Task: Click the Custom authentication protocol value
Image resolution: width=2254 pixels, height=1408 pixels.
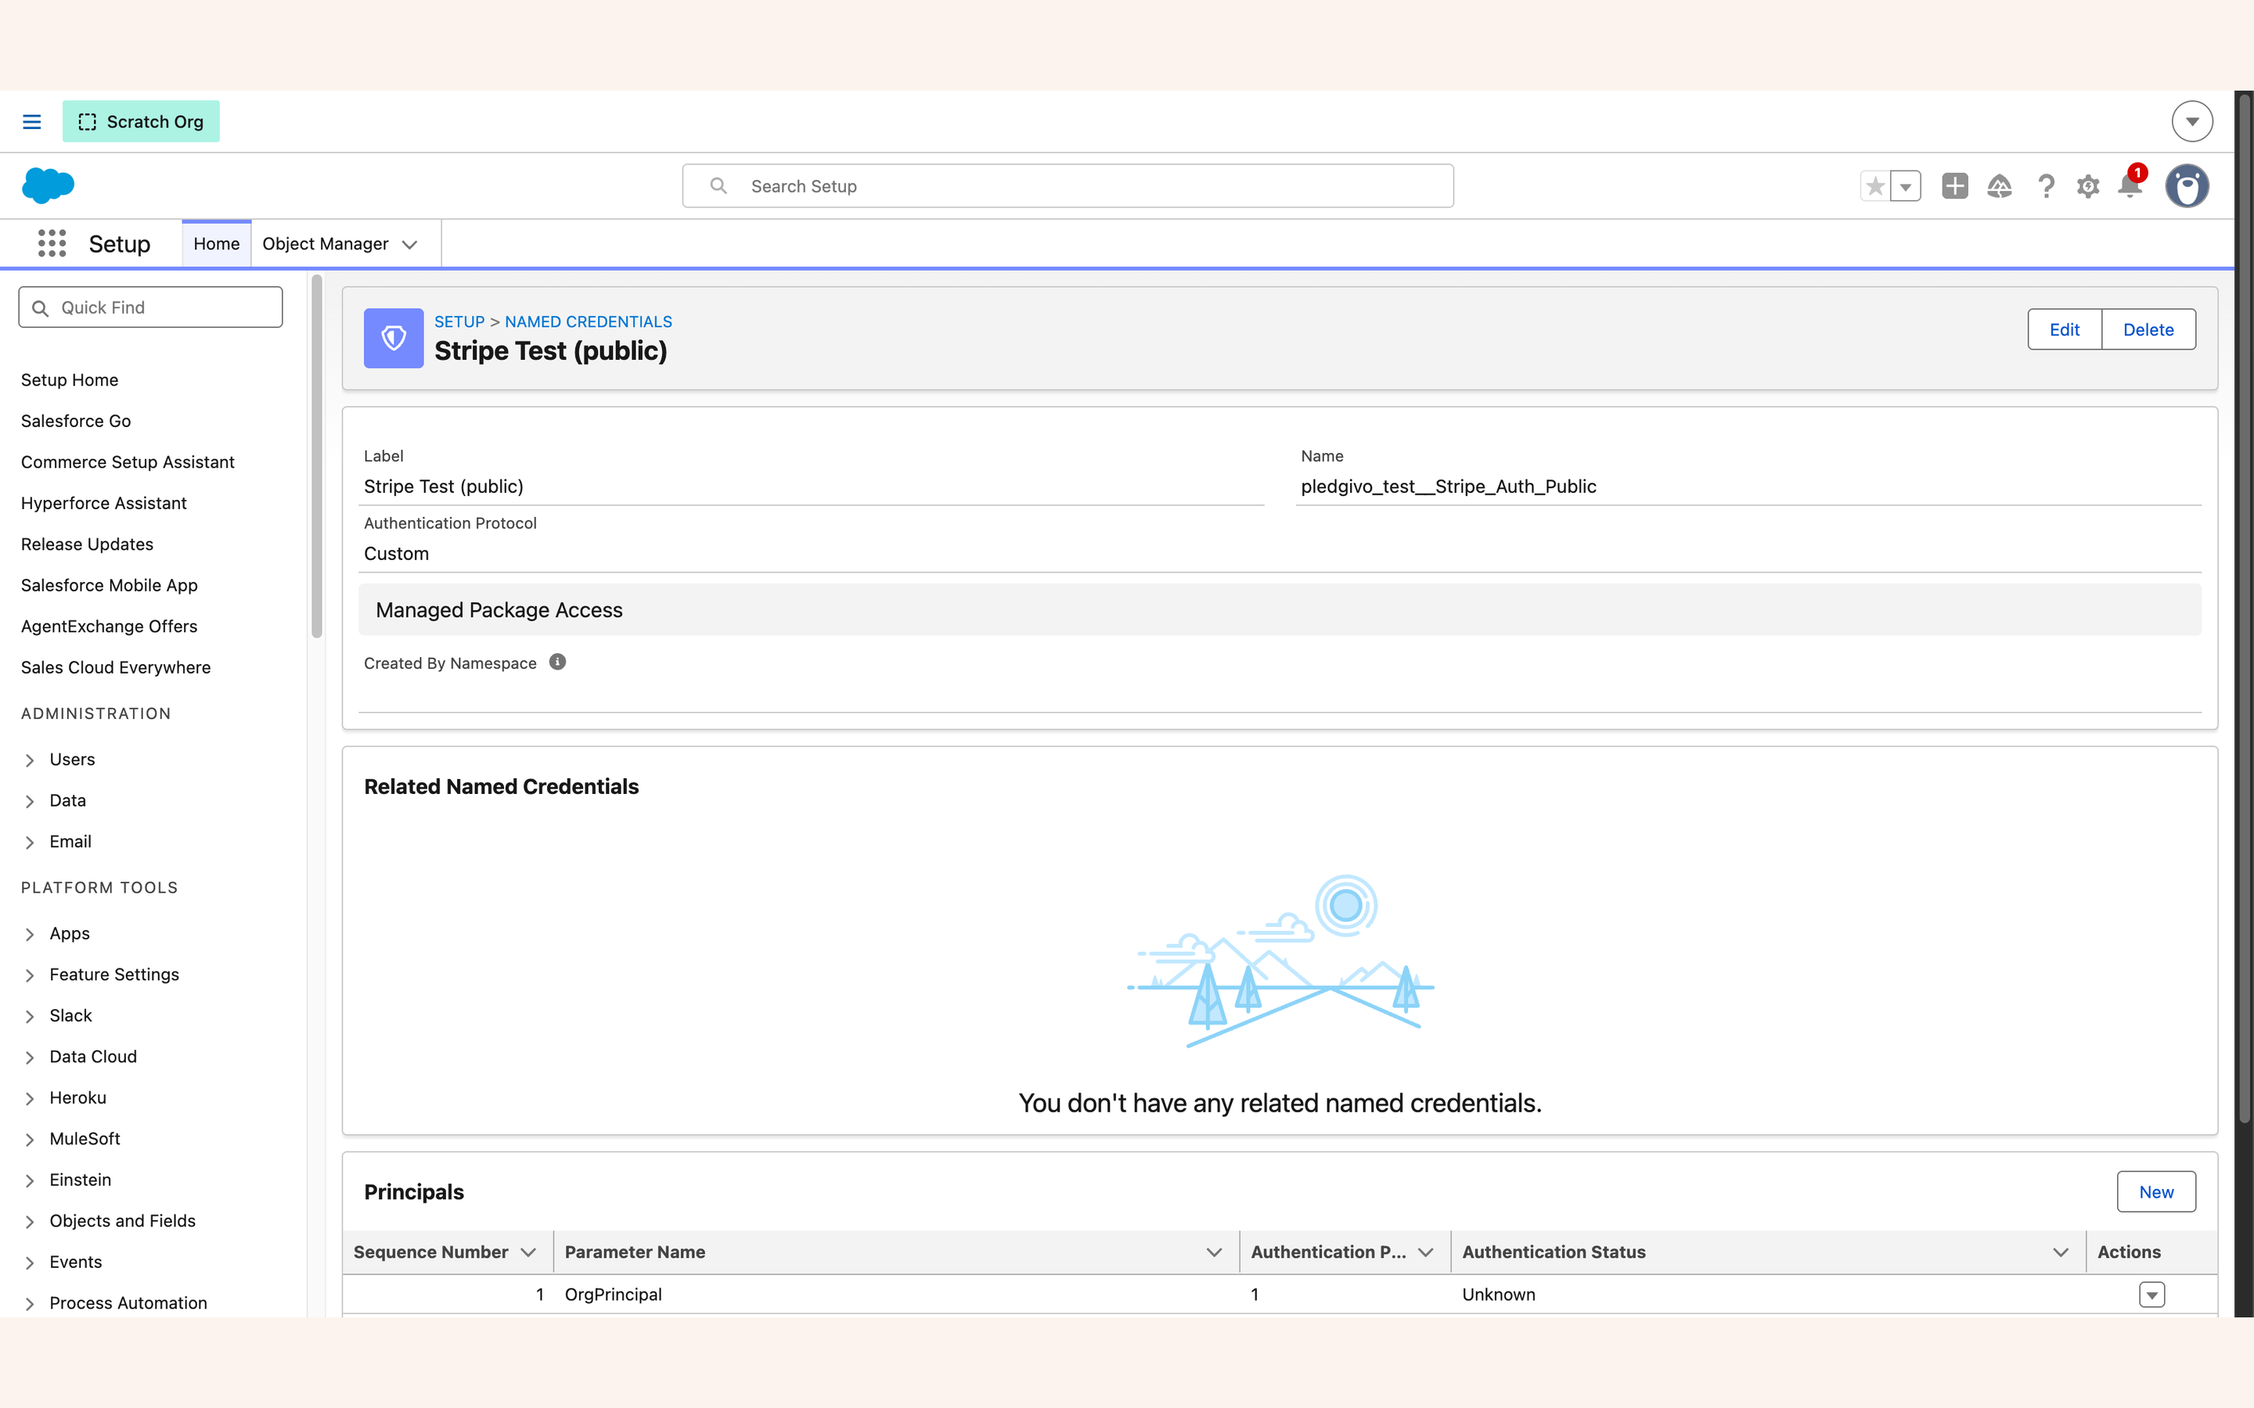Action: pos(396,553)
